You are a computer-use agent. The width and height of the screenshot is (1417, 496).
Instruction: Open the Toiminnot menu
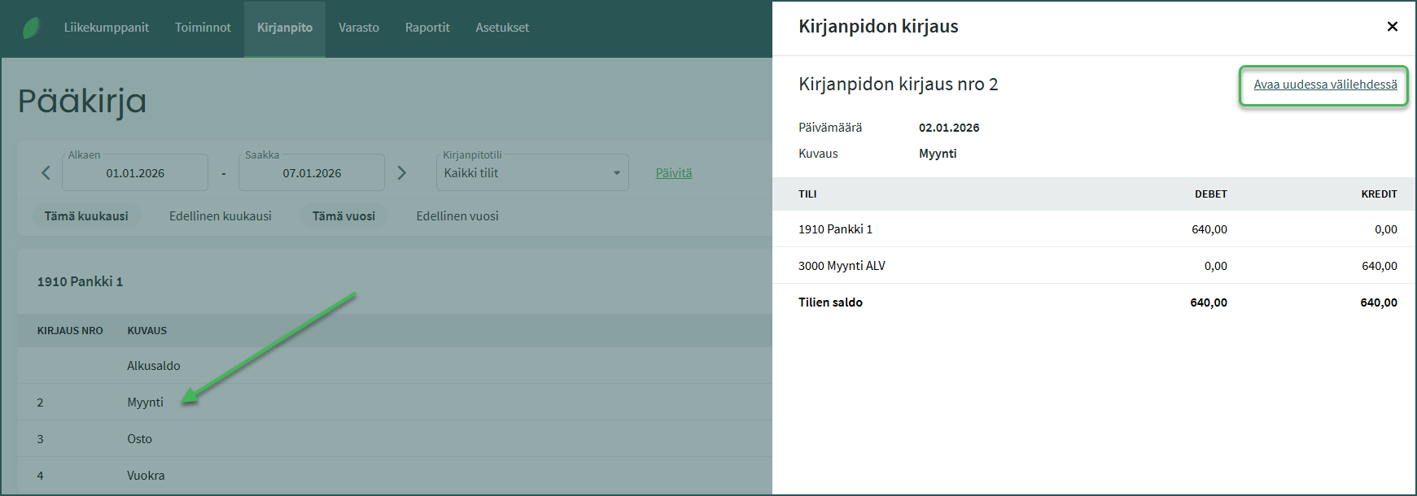point(203,28)
